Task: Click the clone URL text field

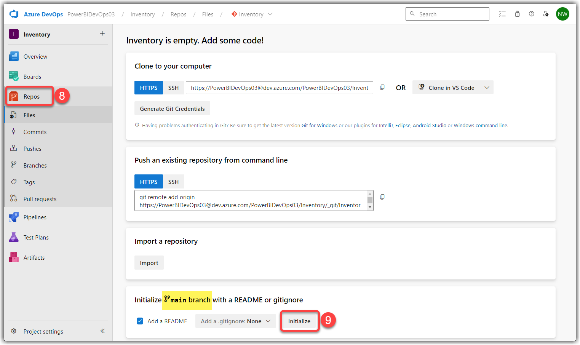Action: coord(280,88)
